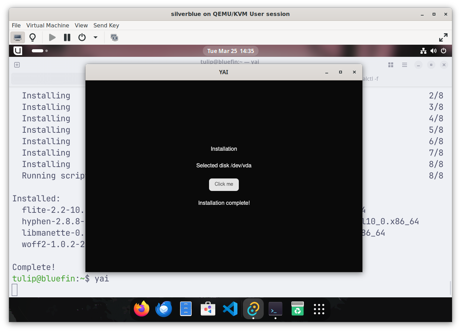Click the terminal's vertical scrollbar
Screen dimensions: 461x332
450,288
